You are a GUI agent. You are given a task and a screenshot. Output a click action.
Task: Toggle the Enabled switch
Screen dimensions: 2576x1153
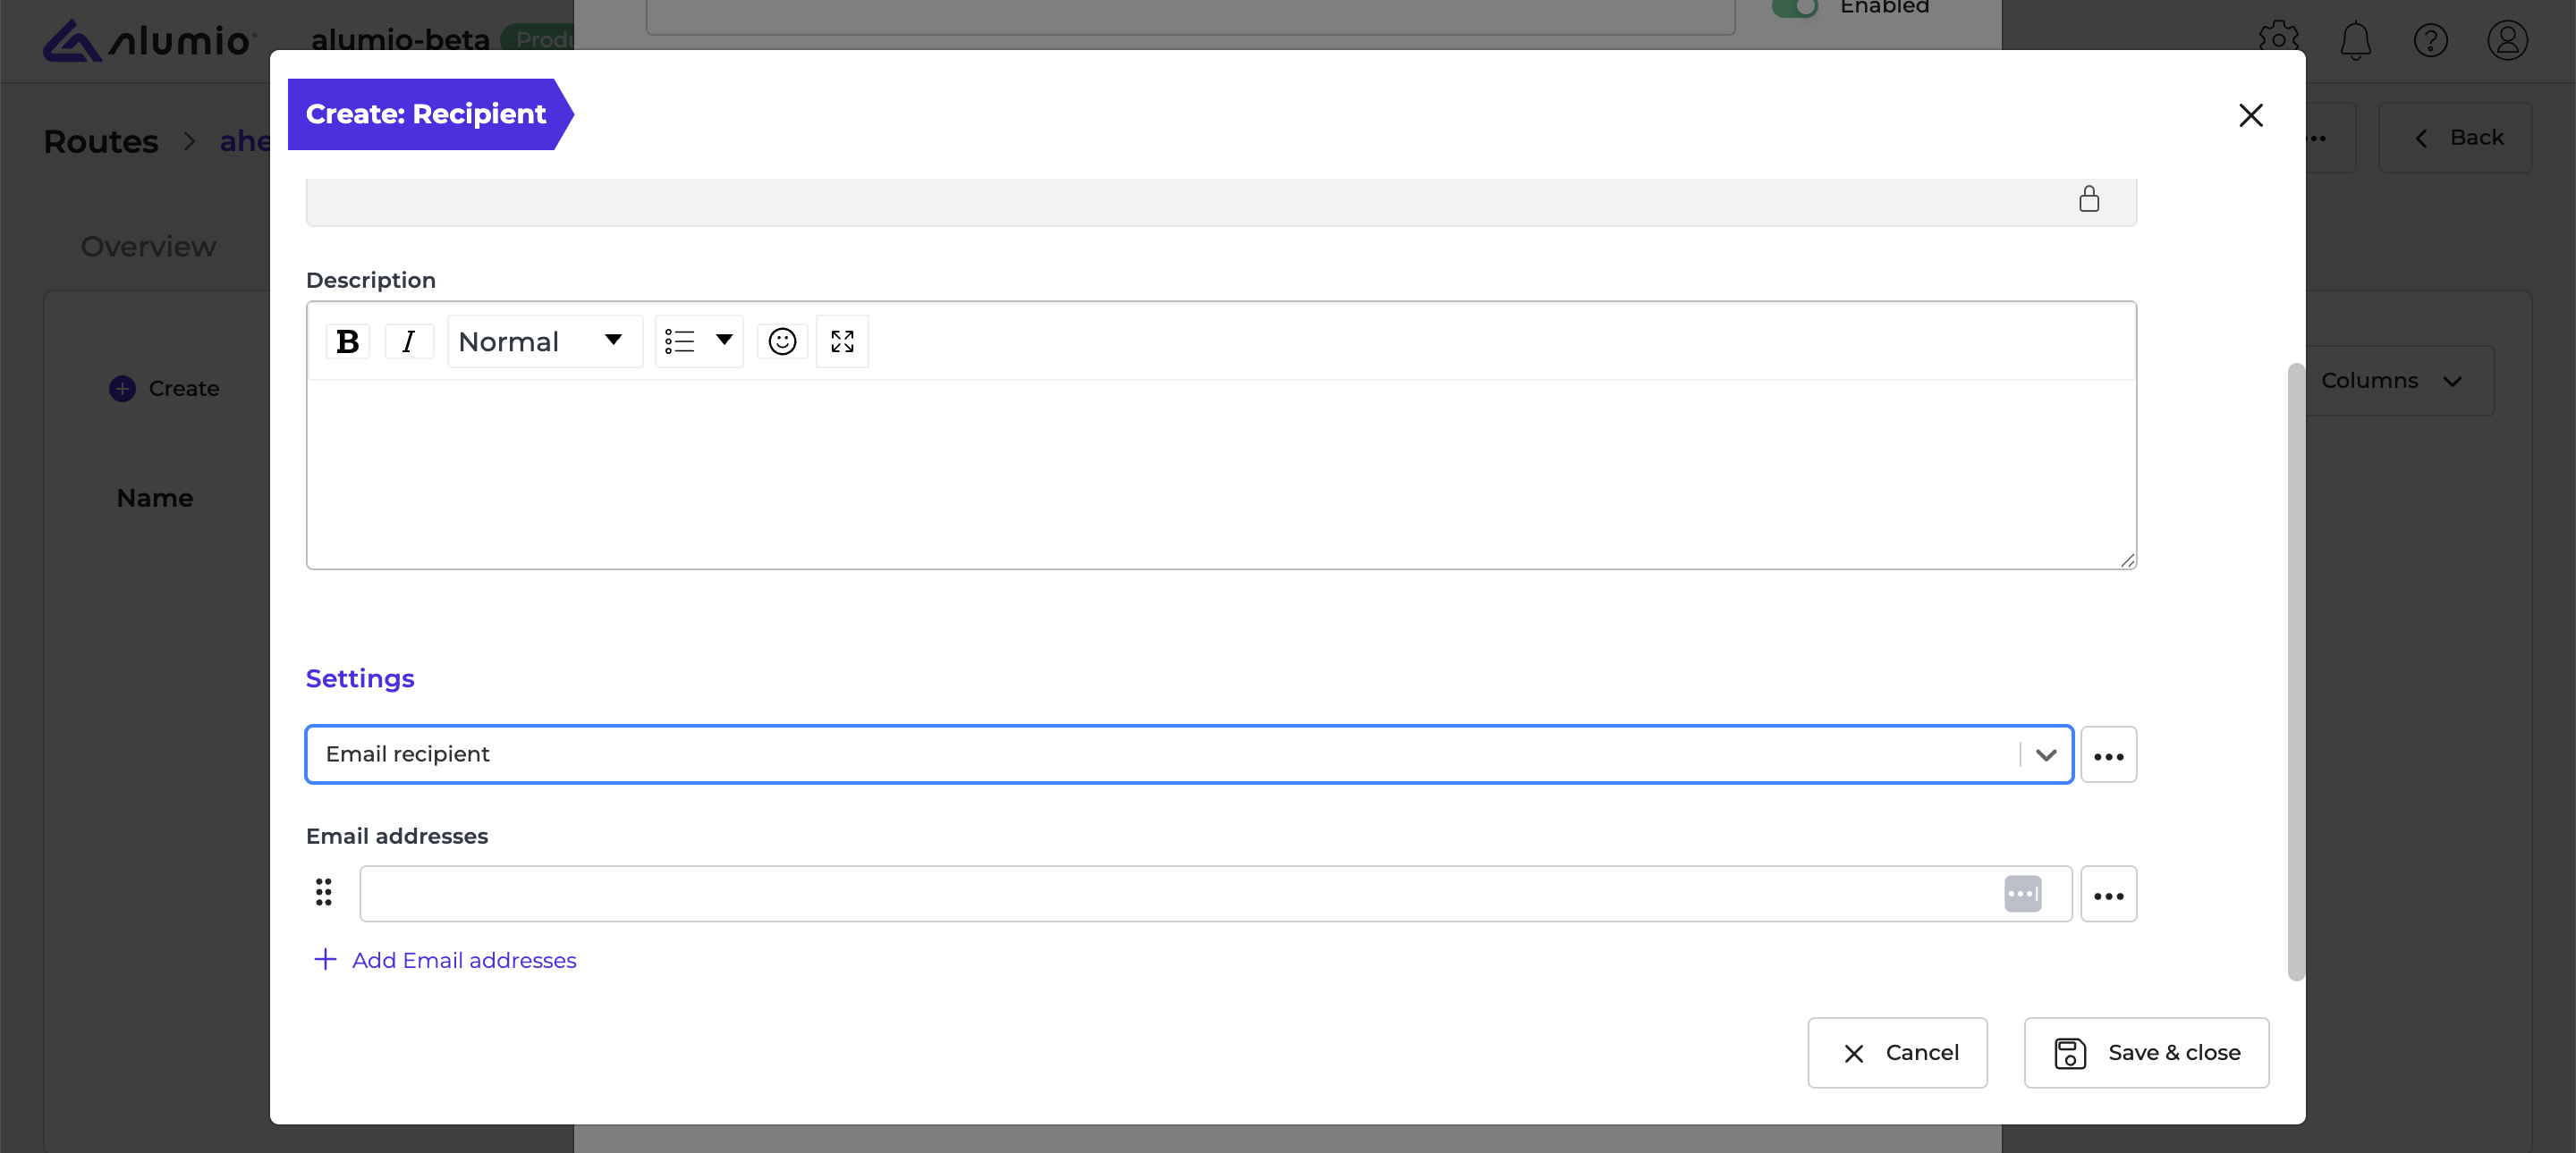click(x=1796, y=8)
